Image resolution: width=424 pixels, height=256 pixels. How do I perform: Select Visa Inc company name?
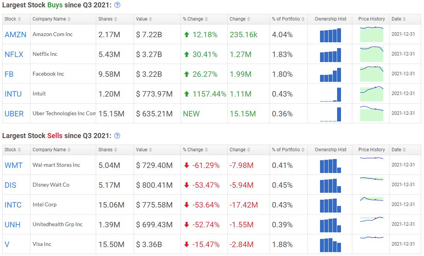42,244
